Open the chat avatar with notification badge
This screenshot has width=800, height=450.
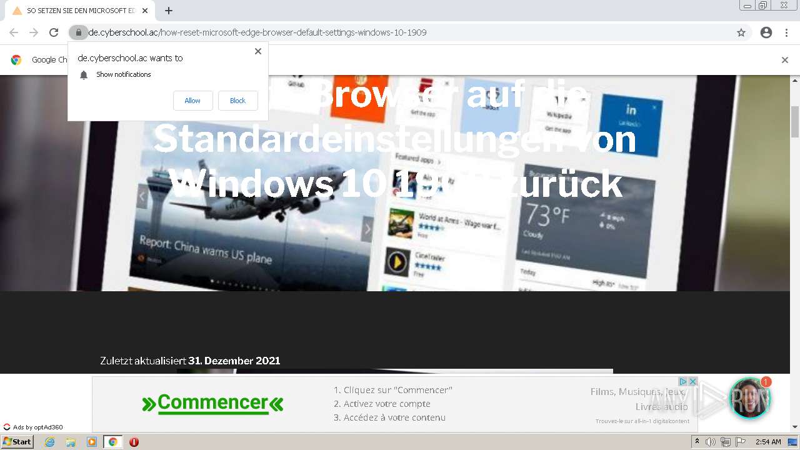[x=750, y=398]
